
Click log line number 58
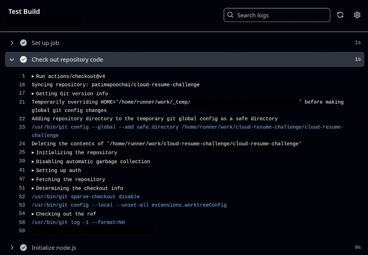tap(22, 222)
